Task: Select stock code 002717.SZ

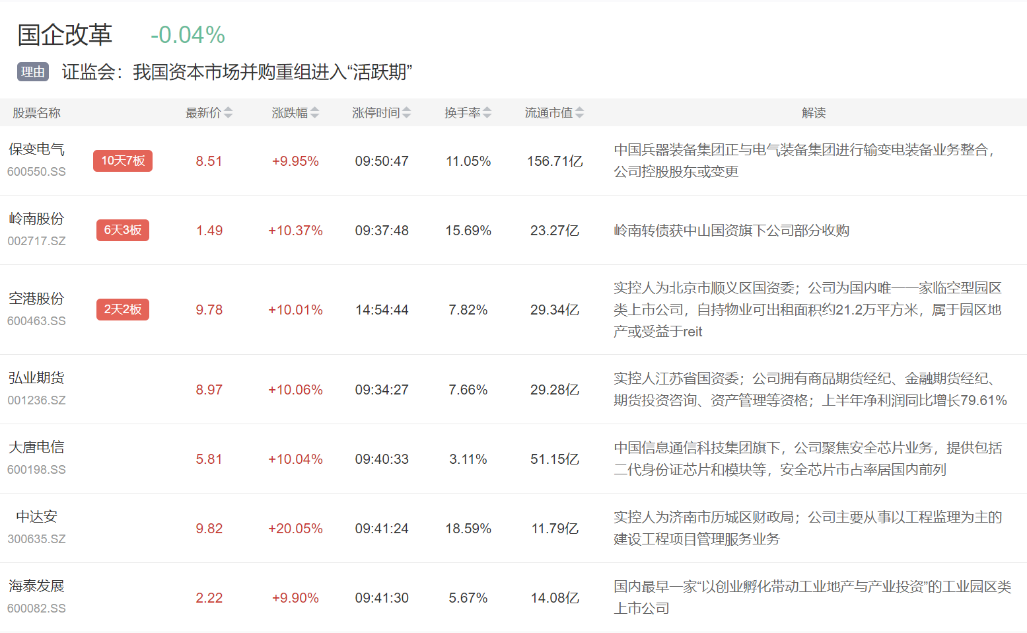Action: [x=36, y=241]
